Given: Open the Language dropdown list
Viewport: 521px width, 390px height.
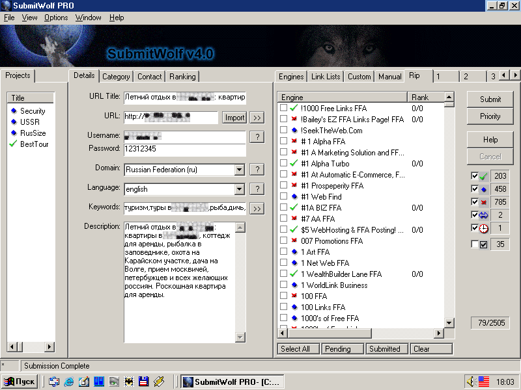Looking at the screenshot, I should [239, 189].
